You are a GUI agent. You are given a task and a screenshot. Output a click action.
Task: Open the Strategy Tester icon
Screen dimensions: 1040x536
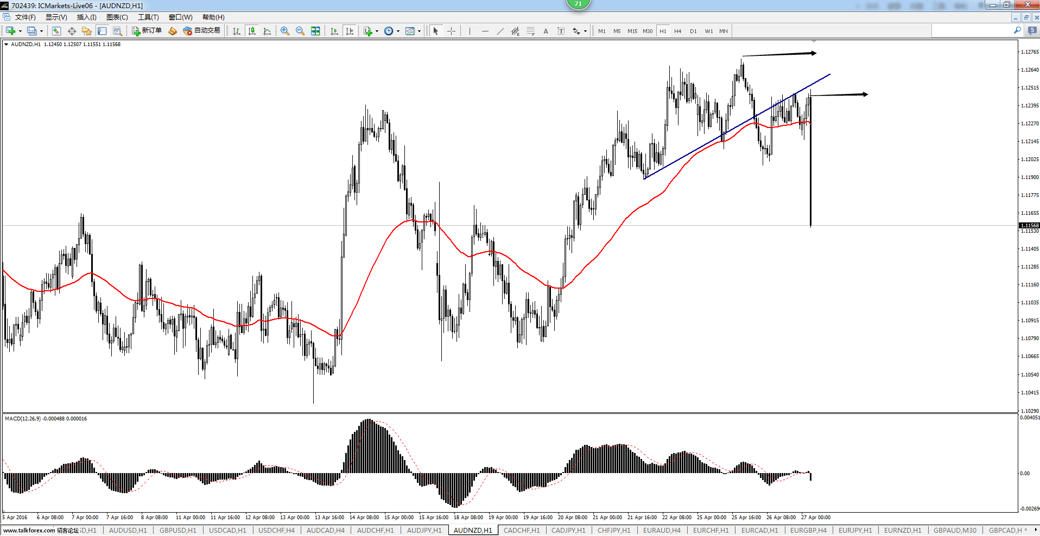(117, 31)
